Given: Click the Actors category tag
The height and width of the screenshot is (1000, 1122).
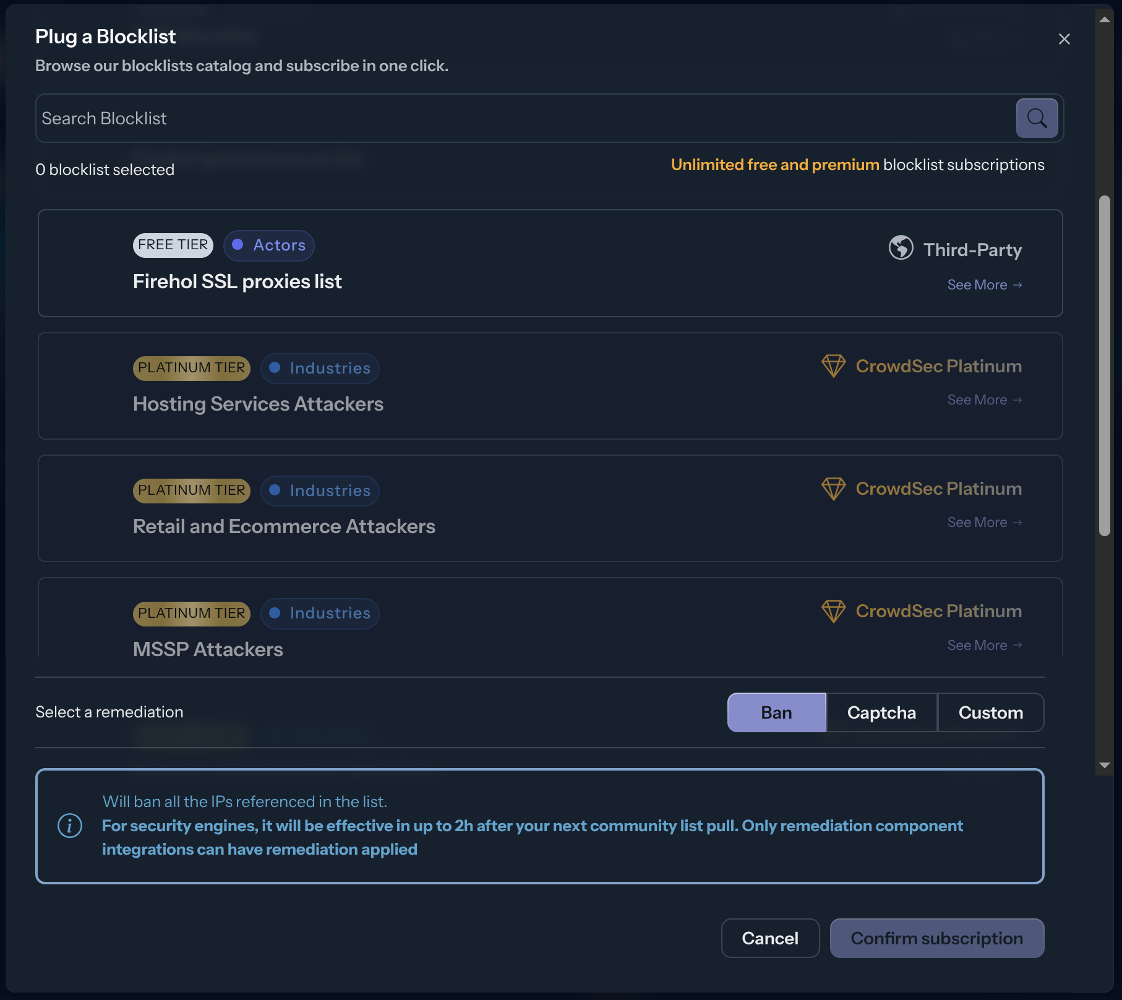Looking at the screenshot, I should (x=268, y=245).
